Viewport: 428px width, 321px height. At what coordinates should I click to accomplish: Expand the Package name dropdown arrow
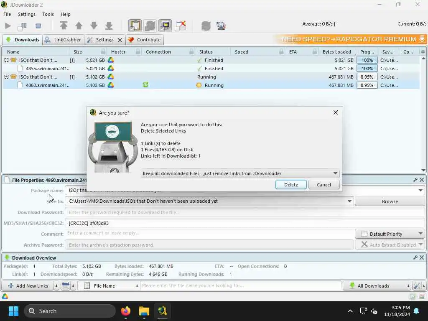420,190
